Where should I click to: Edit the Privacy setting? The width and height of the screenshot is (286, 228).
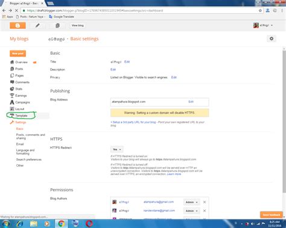pyautogui.click(x=174, y=78)
